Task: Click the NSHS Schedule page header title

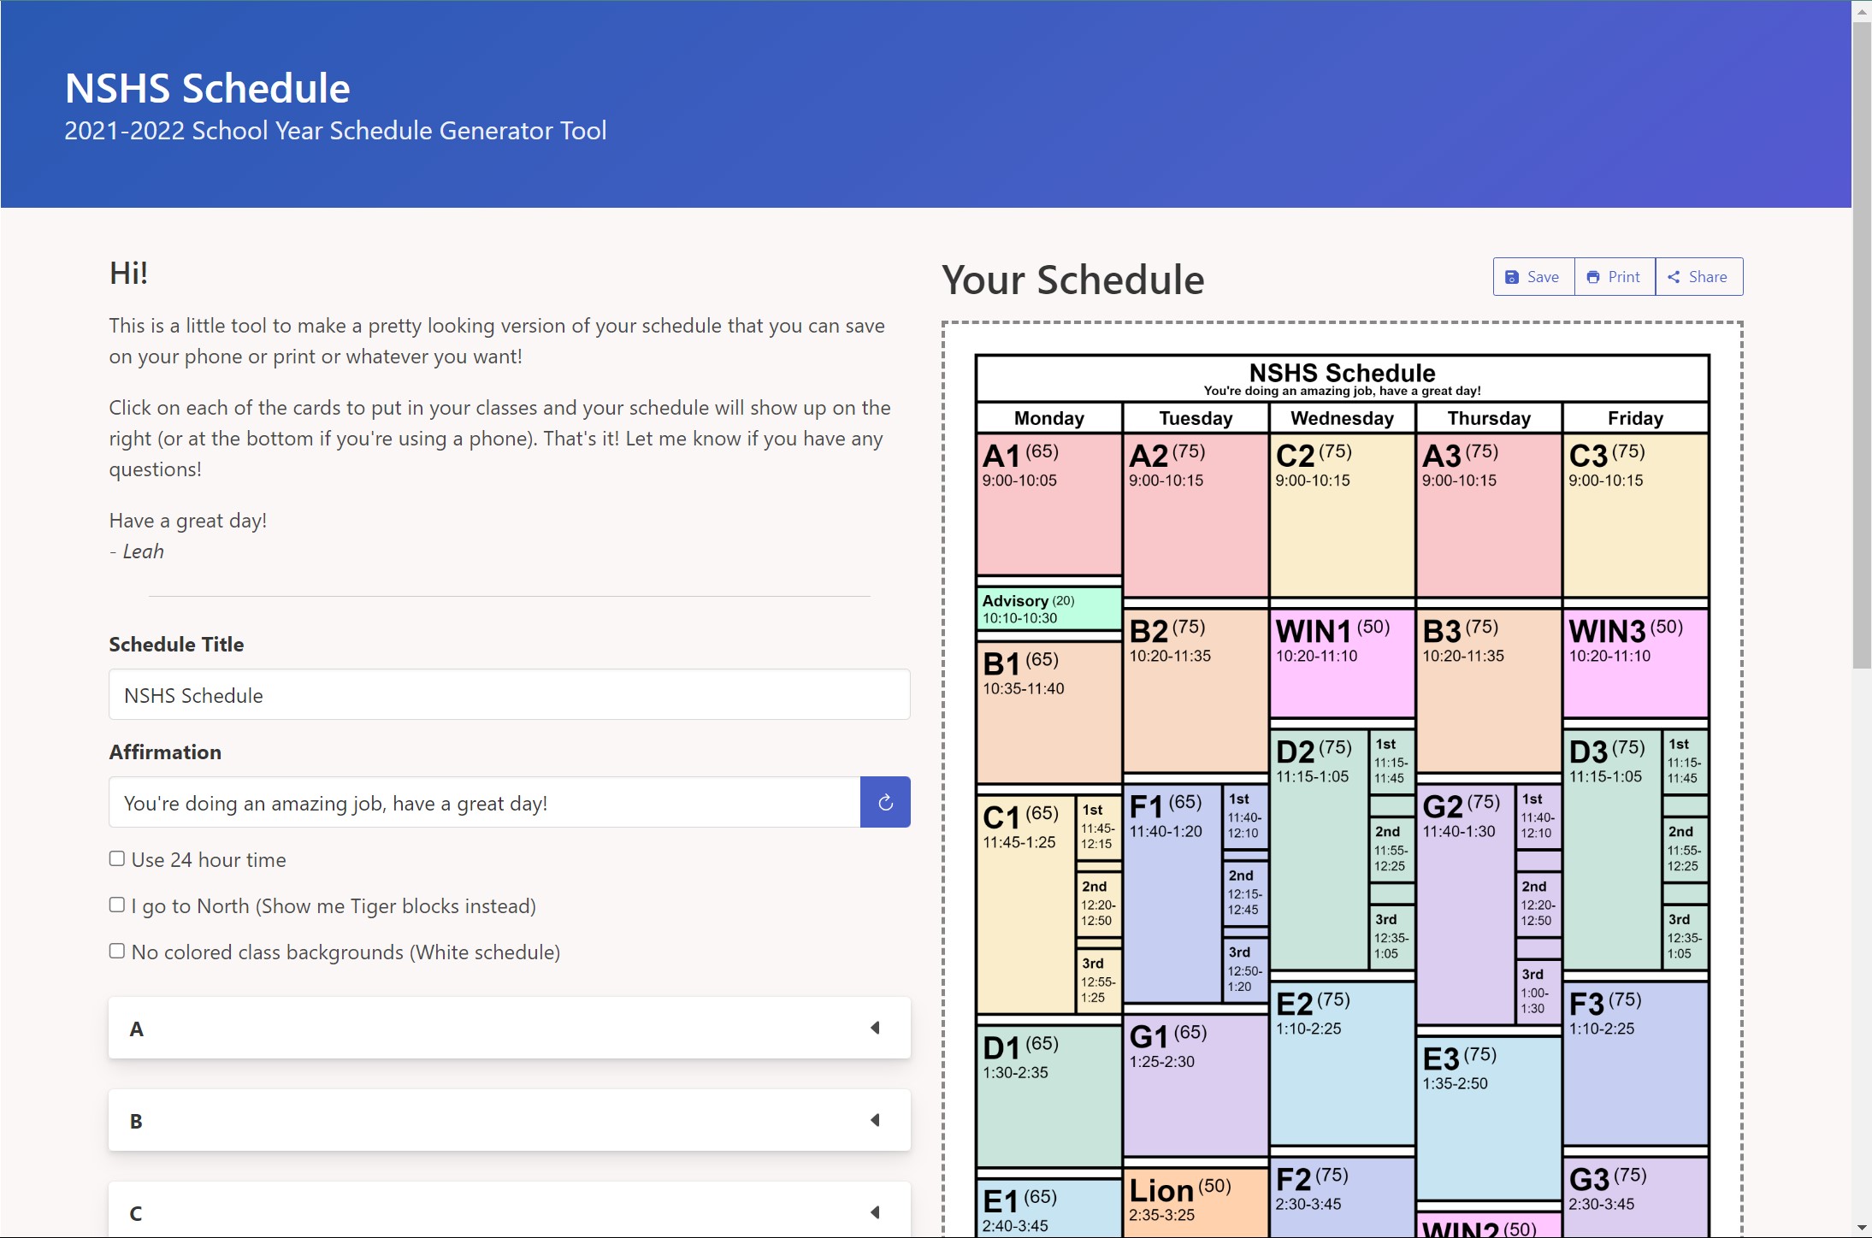Action: tap(208, 88)
